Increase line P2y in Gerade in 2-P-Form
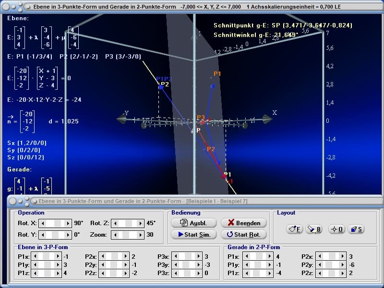384x288 pixels. coord(343,264)
